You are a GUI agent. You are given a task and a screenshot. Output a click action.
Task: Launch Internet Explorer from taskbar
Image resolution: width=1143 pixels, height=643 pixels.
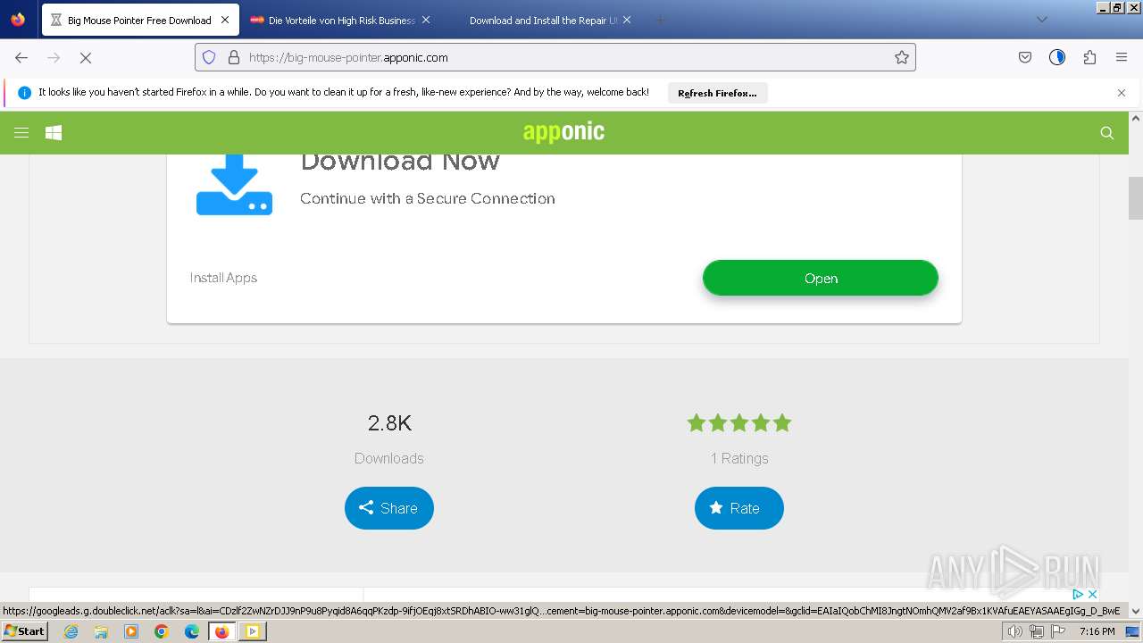[x=71, y=631]
